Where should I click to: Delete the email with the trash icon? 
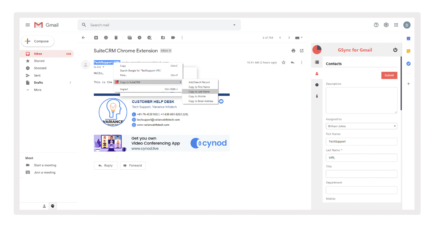(x=116, y=37)
